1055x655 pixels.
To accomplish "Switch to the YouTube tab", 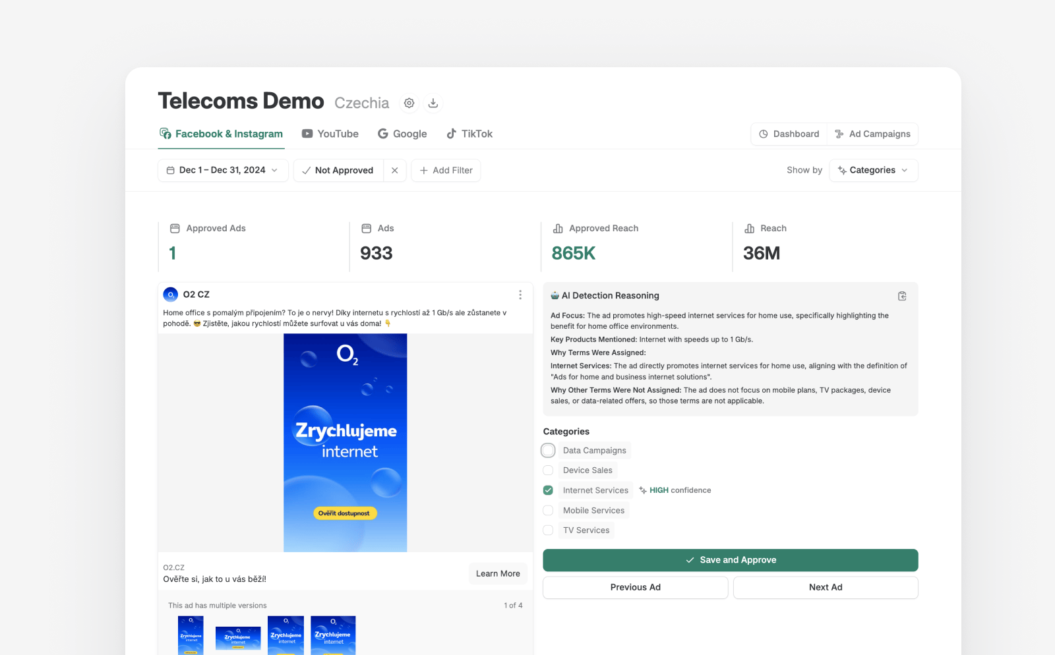I will 330,134.
